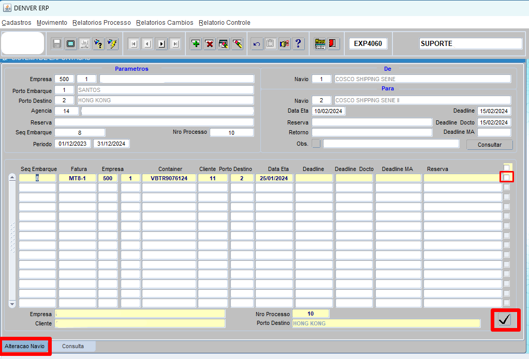
Task: Exit form with red door icon
Action: point(333,44)
